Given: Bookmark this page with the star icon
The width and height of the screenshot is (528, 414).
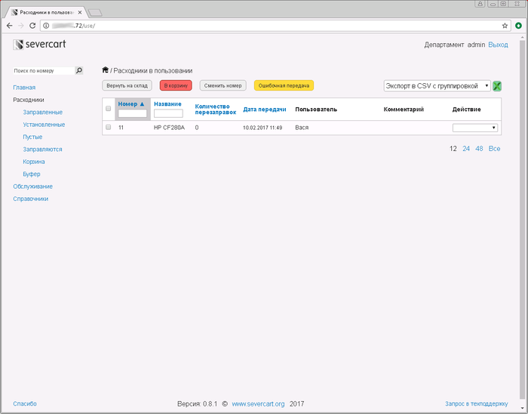Looking at the screenshot, I should (x=505, y=26).
